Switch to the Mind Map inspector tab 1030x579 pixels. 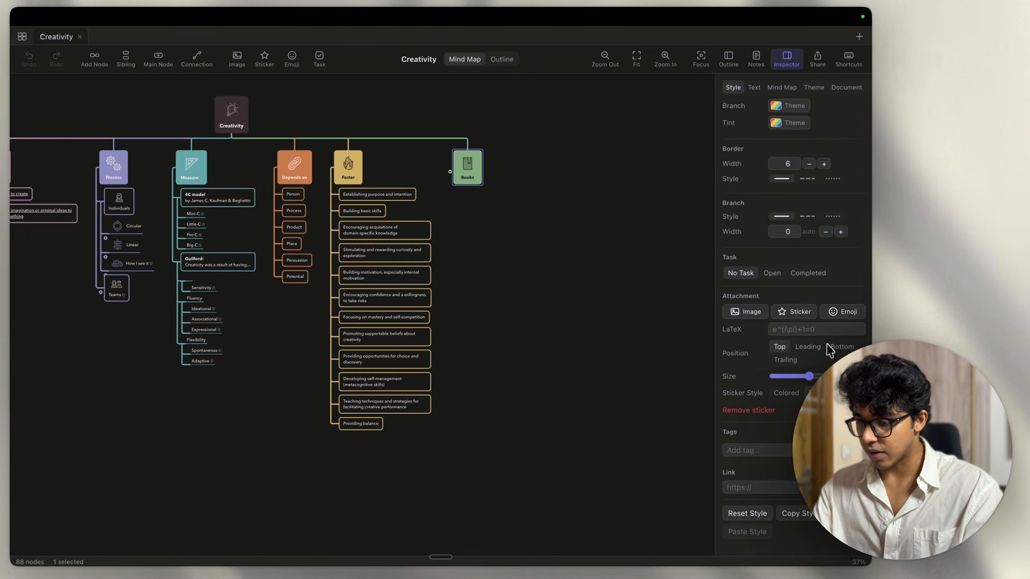[782, 87]
